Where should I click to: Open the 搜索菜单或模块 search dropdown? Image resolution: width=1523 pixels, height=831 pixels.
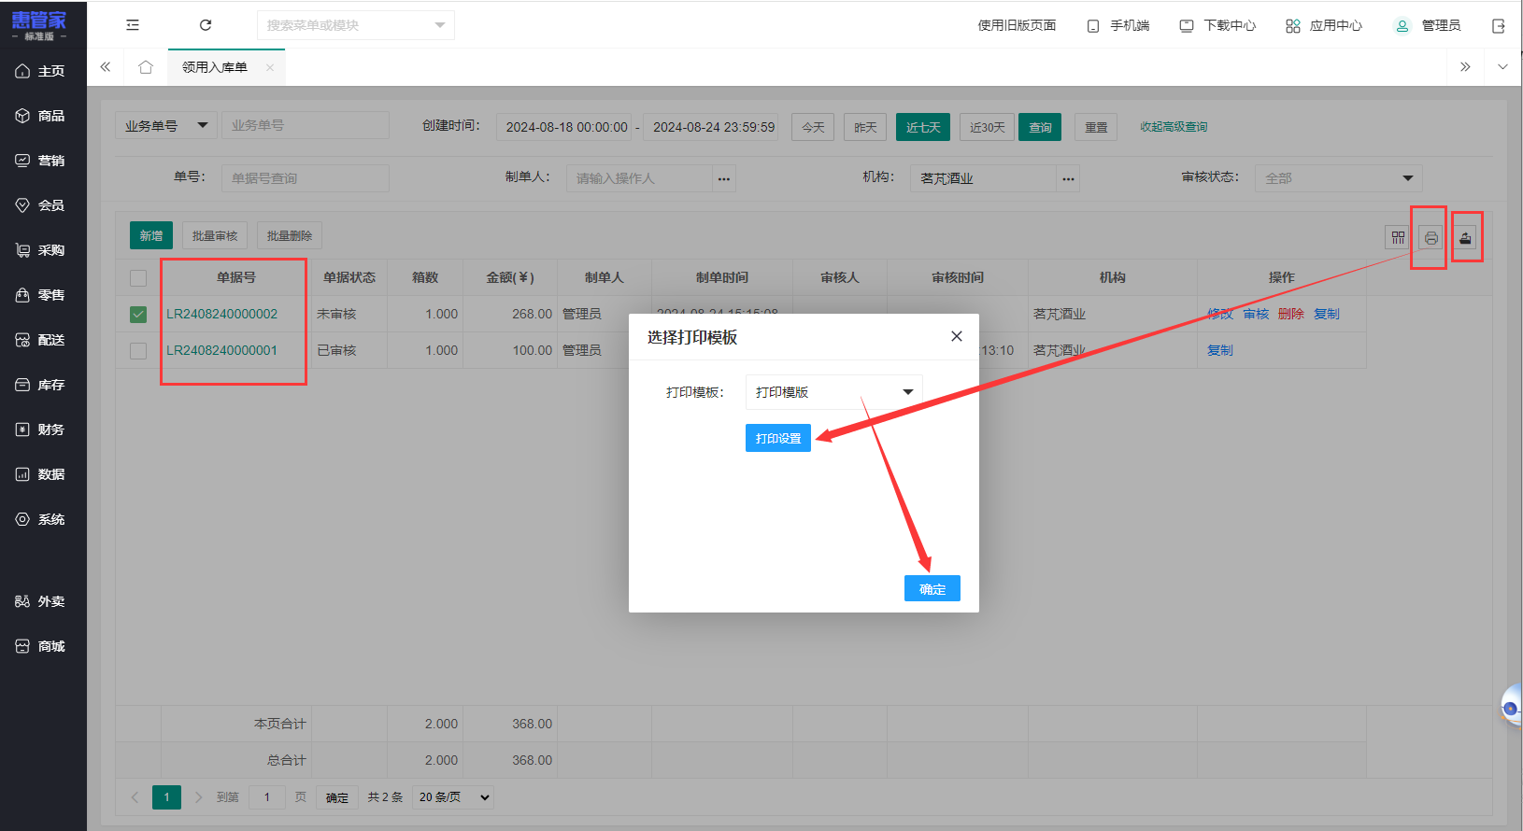(x=356, y=25)
